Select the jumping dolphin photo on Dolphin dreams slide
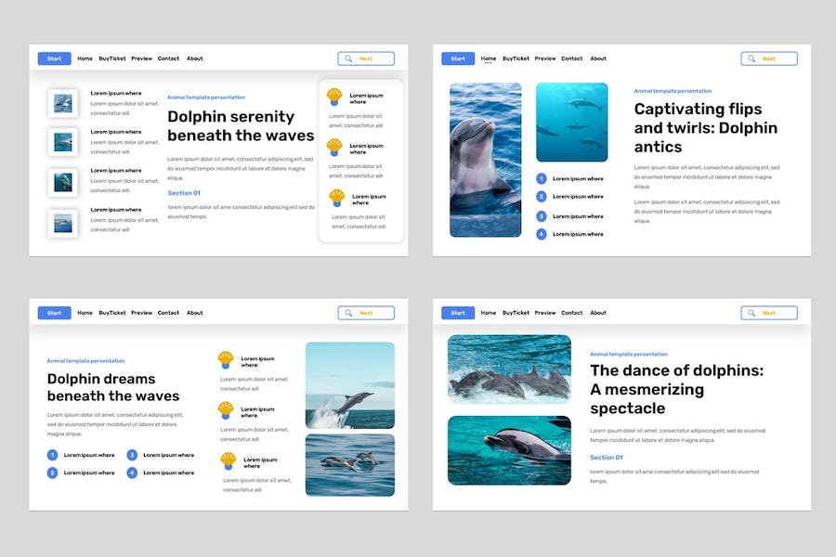 pos(350,384)
